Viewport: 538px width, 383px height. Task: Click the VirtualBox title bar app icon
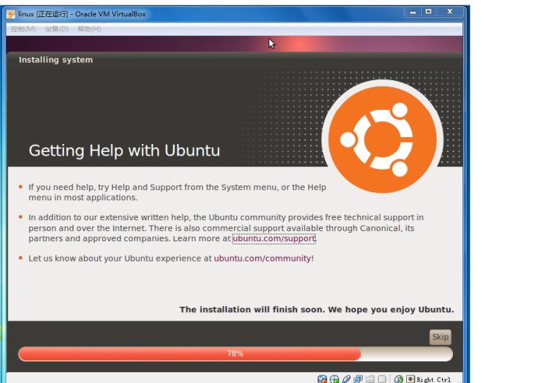tap(11, 14)
